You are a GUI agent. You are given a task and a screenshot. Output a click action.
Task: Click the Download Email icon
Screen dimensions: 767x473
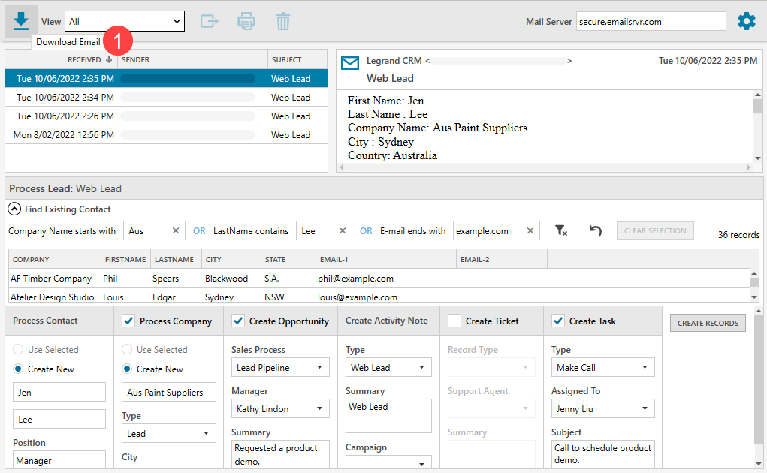click(x=21, y=21)
